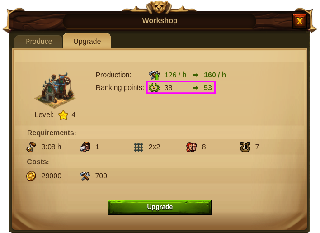Screen dimensions: 320x233
Task: Click the supplies tools cost icon
Action: click(85, 176)
